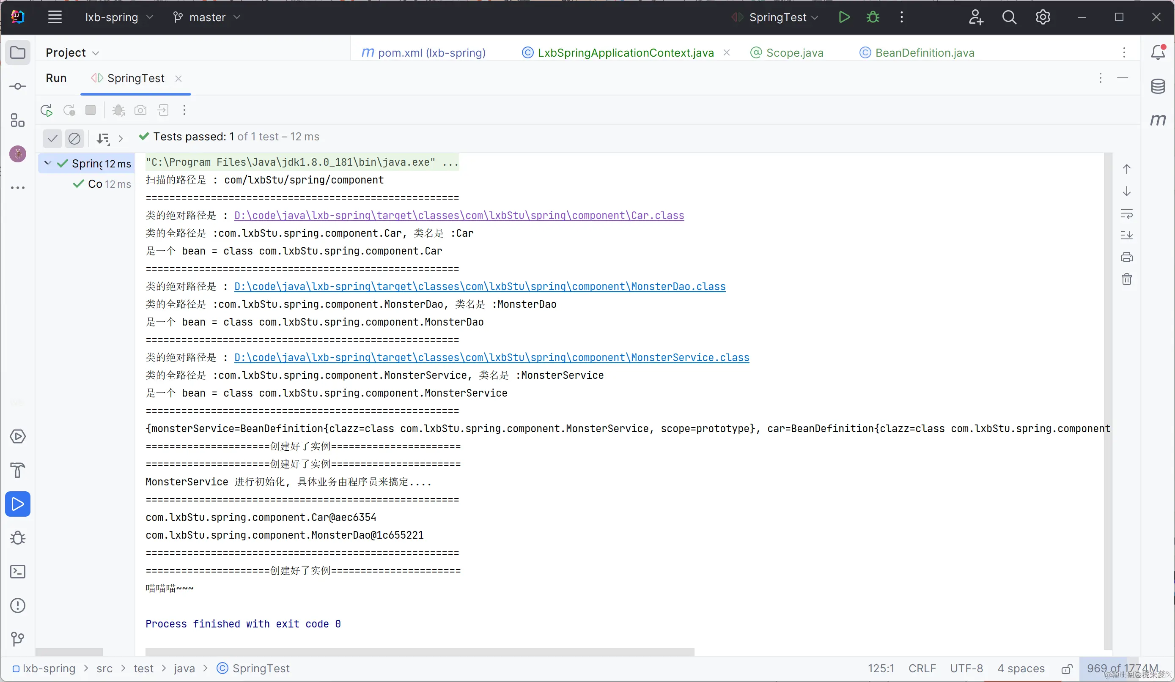
Task: Open the master branch dropdown
Action: (x=207, y=17)
